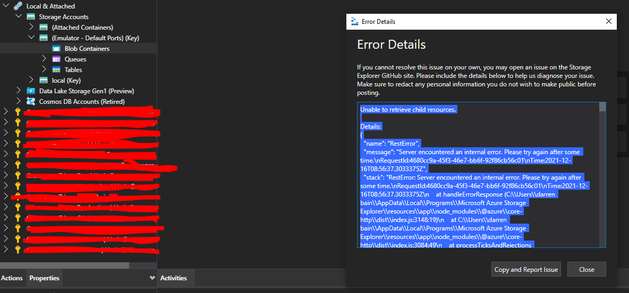Click the Emulator - Default Ports storage icon

[x=44, y=38]
